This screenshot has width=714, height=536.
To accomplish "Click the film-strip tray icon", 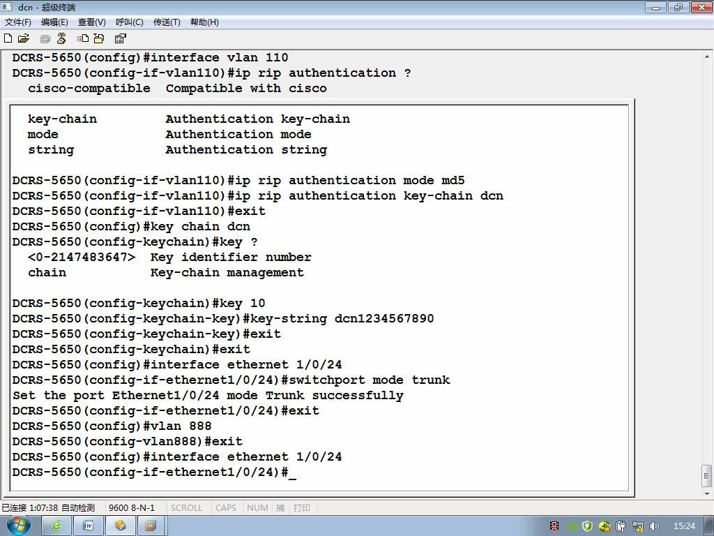I will click(x=554, y=526).
